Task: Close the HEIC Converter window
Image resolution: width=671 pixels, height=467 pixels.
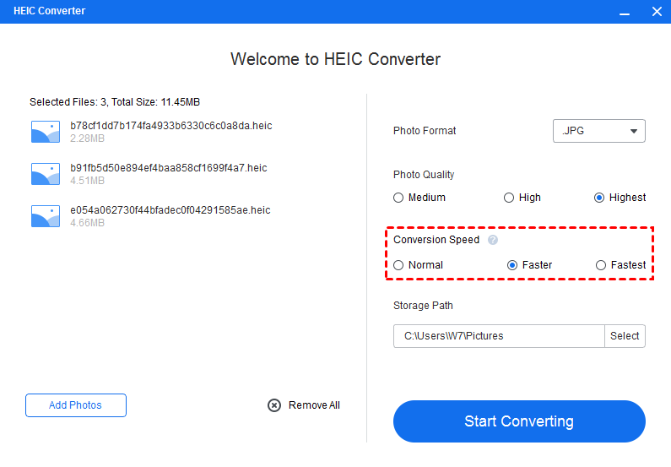Action: click(x=657, y=12)
